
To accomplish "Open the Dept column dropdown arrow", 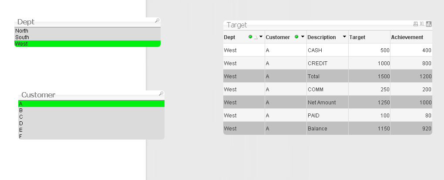I will (261, 37).
